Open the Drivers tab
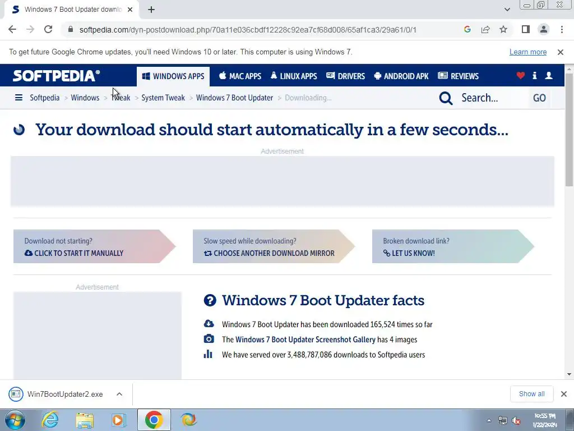 tap(345, 76)
